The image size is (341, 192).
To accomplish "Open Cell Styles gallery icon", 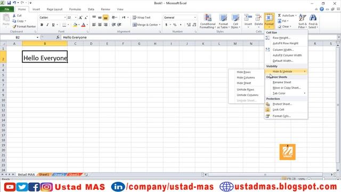I will 236,18.
